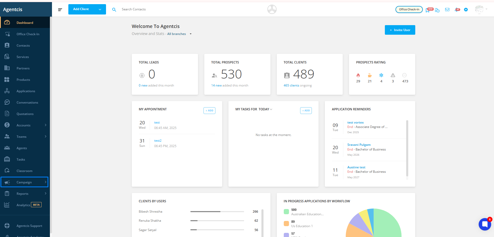Open 'Austine test' application reminder
494x237 pixels.
point(356,167)
